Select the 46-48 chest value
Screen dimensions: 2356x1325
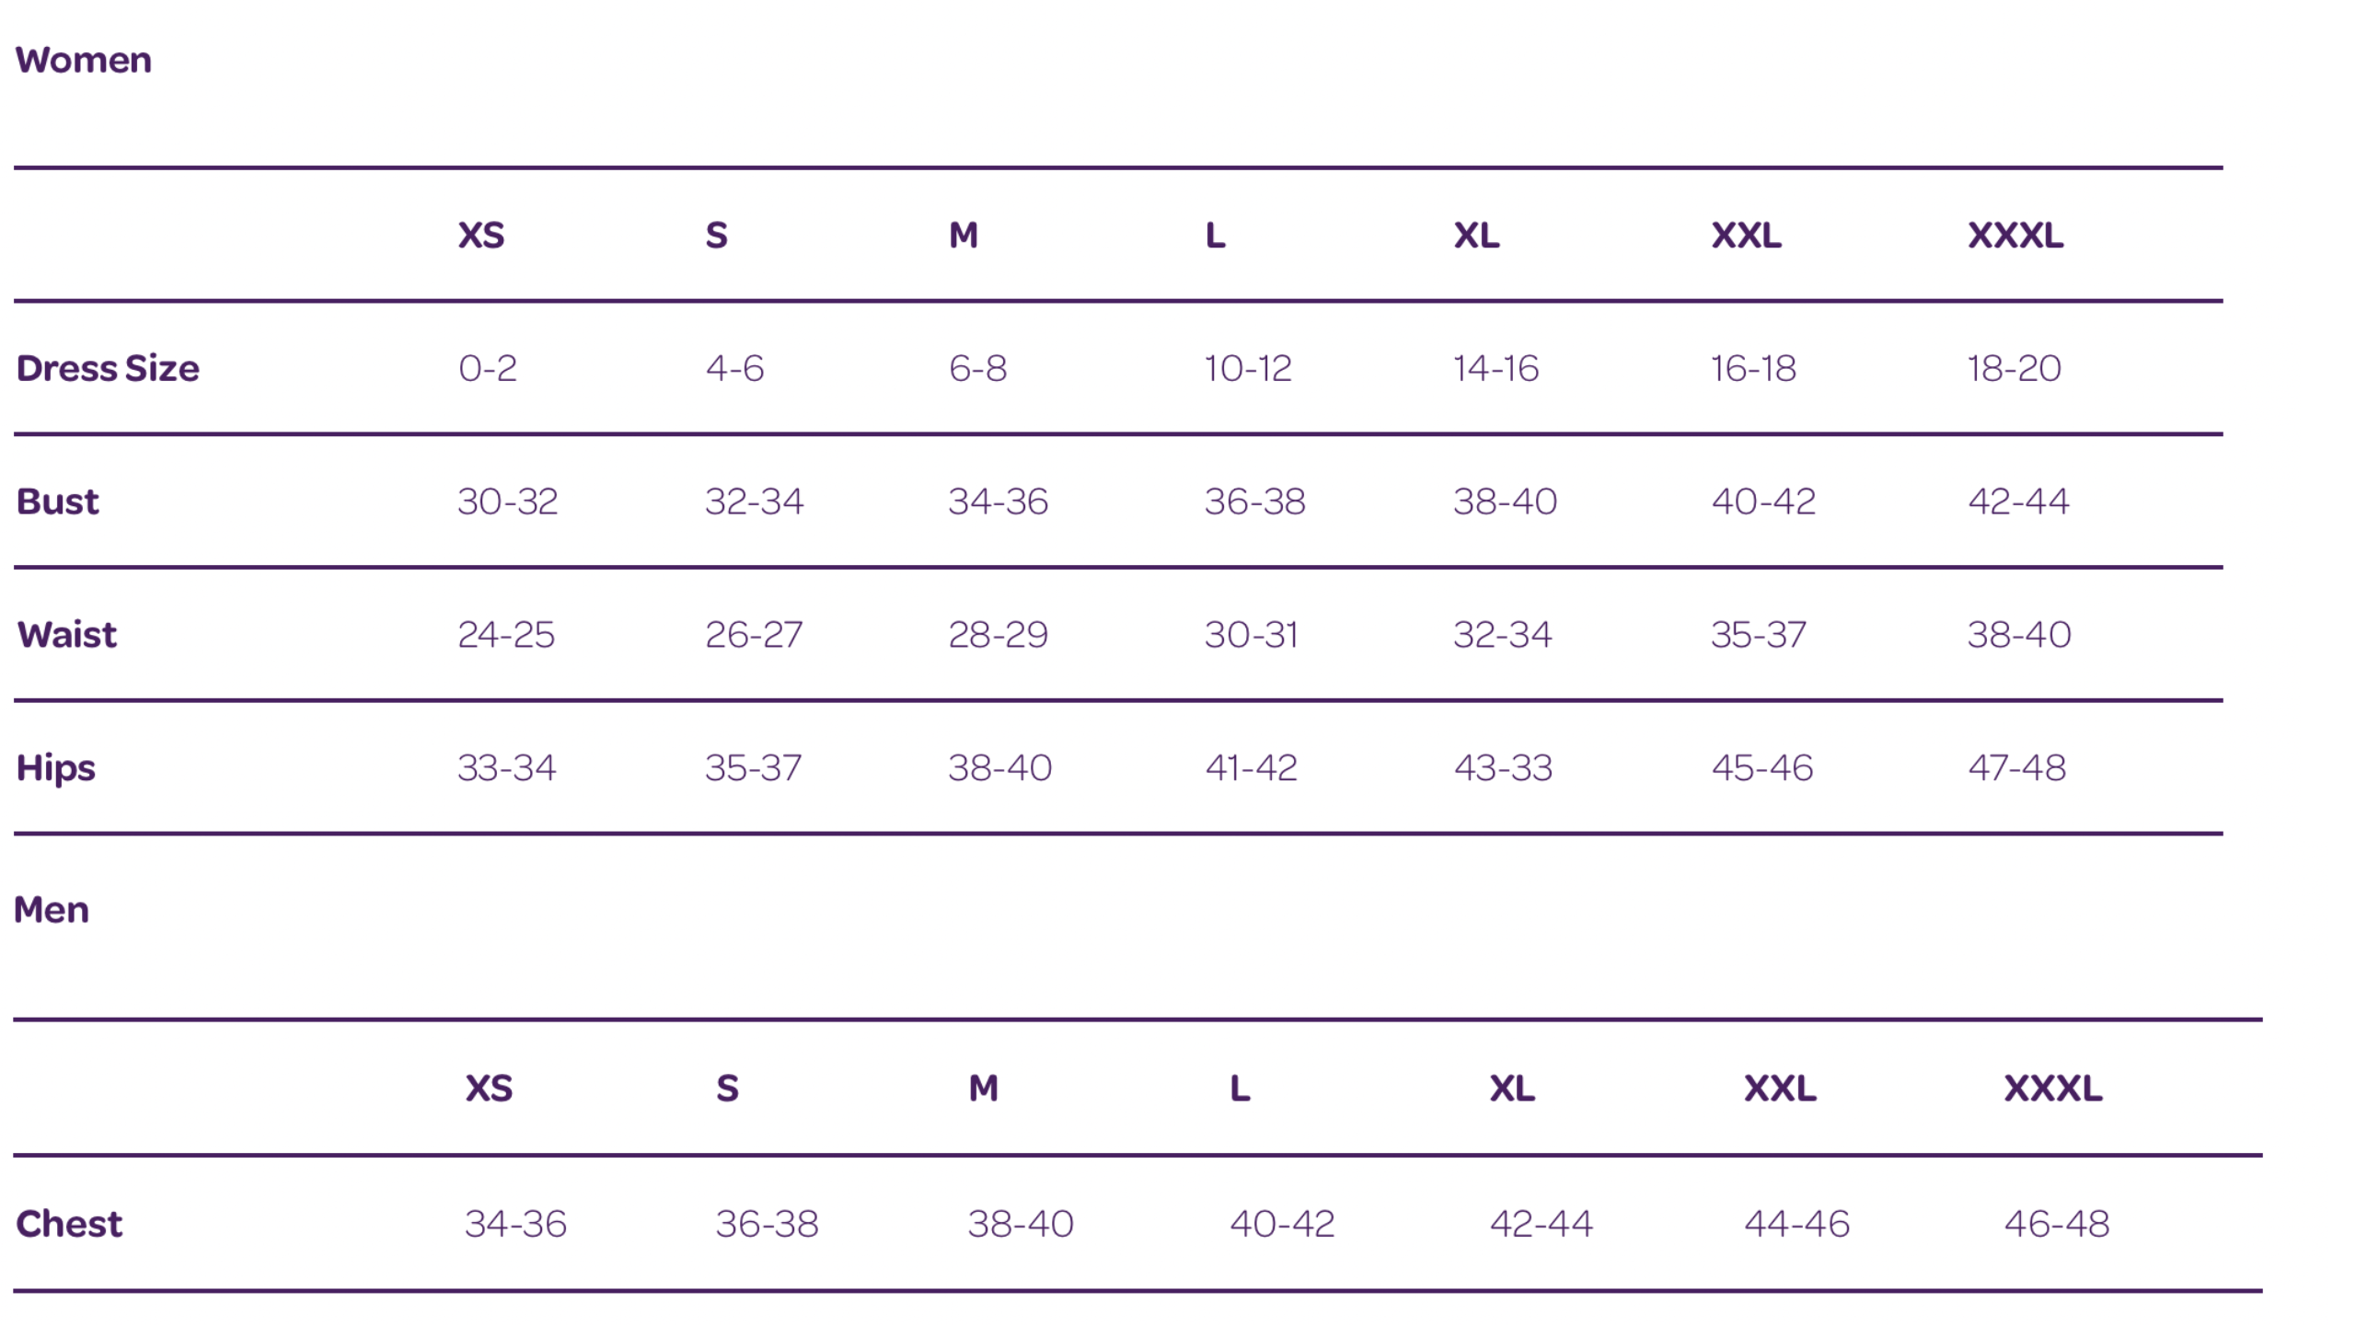(x=2057, y=1224)
